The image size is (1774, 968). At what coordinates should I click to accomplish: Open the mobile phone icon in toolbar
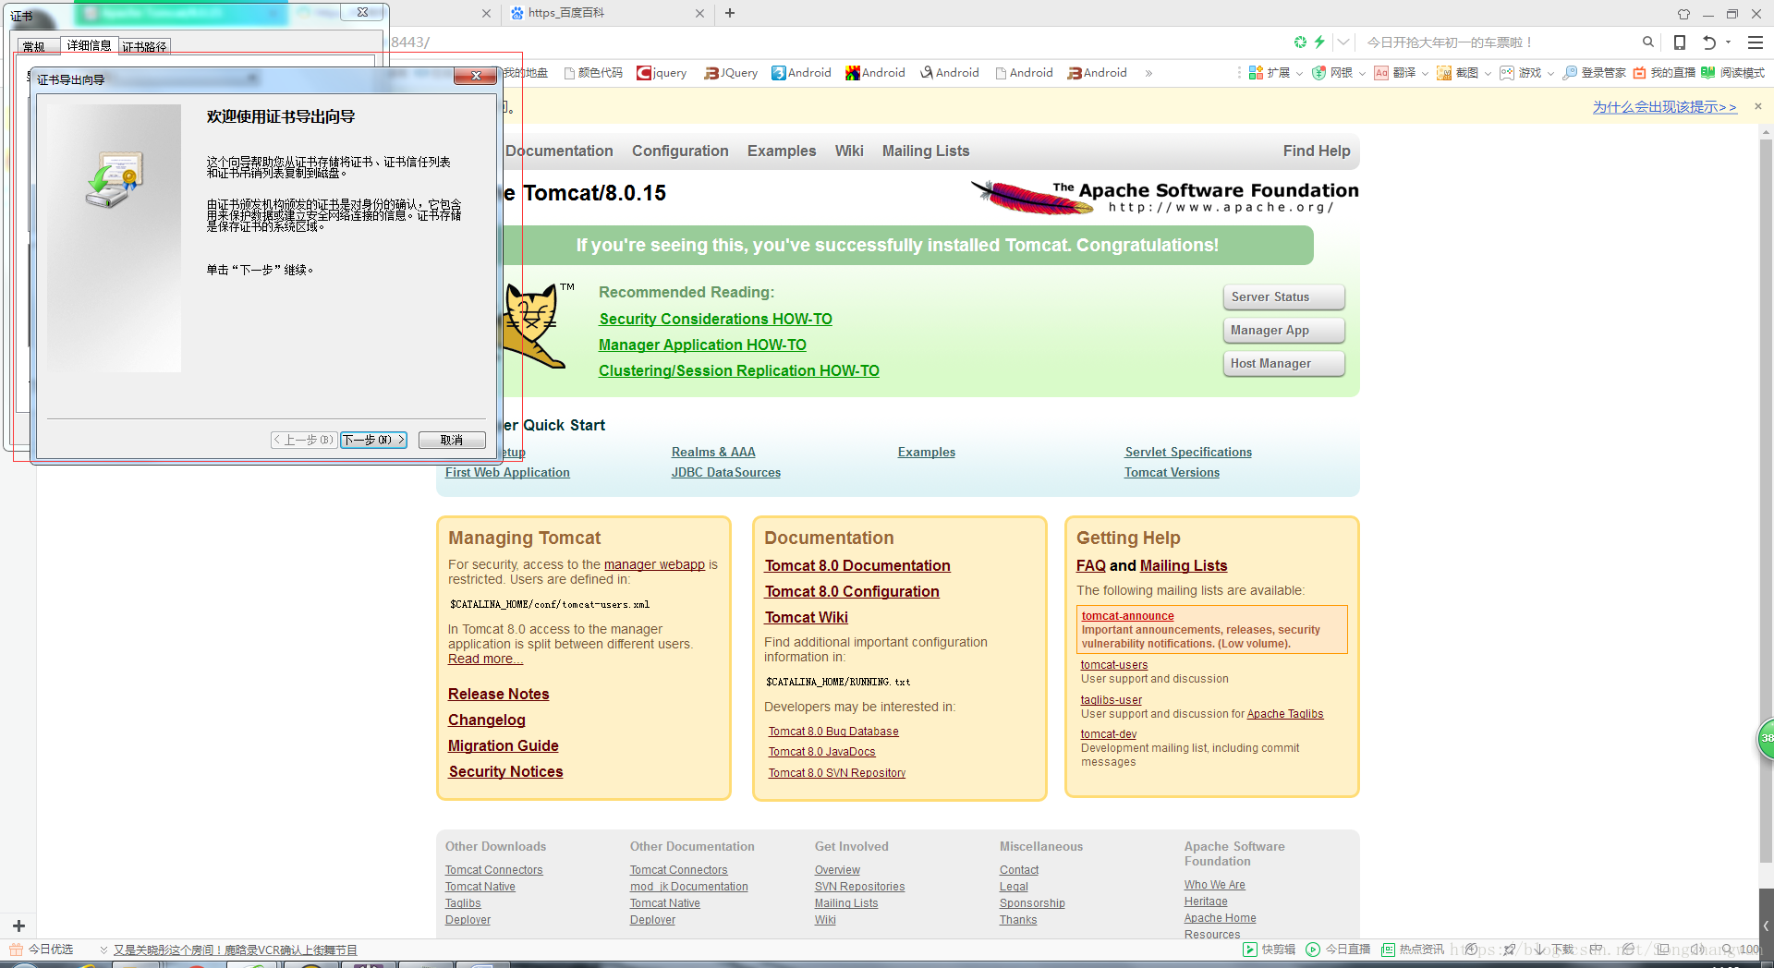[1680, 42]
